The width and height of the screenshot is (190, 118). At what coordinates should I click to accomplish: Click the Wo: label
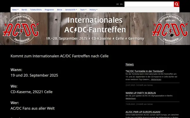point(14,86)
